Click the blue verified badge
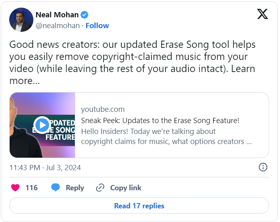Viewport: 280px width, 222px height. tap(84, 15)
